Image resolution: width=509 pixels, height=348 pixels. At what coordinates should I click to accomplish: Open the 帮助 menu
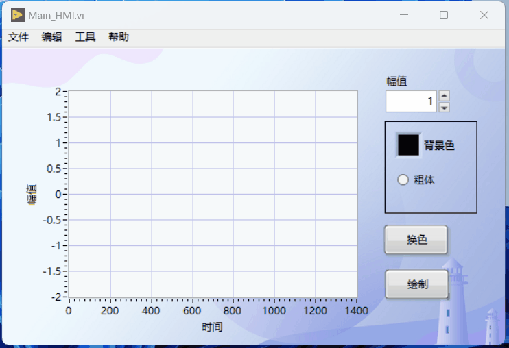(119, 37)
